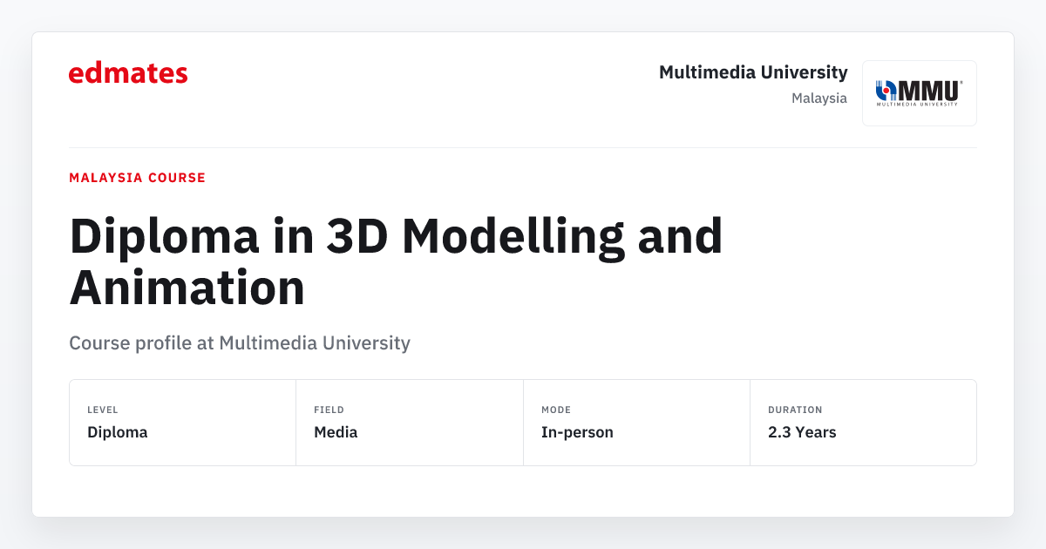Select the 2.3 Years duration value
This screenshot has width=1046, height=549.
point(802,432)
